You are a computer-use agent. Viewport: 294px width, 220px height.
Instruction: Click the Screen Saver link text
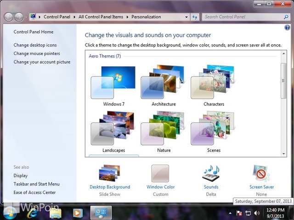pyautogui.click(x=261, y=187)
